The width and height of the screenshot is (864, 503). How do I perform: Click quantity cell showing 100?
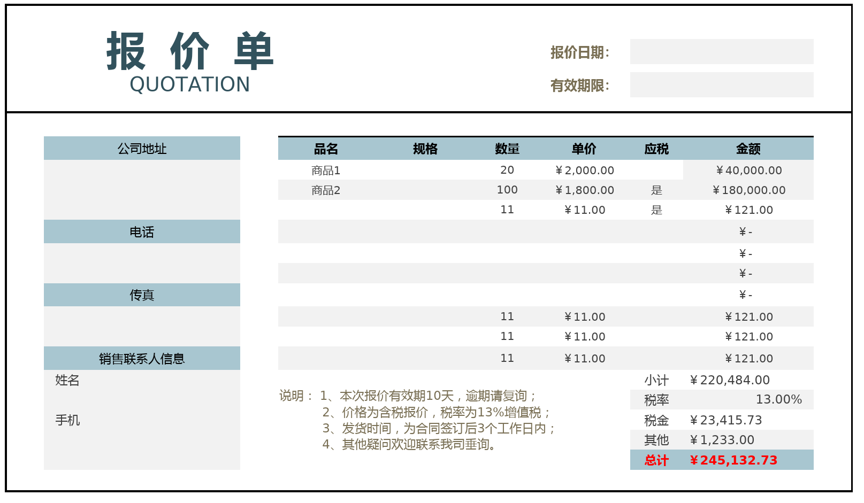pos(507,190)
